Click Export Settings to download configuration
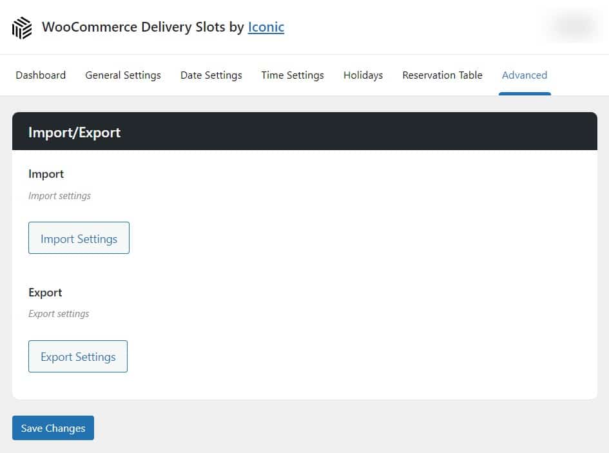Image resolution: width=609 pixels, height=453 pixels. click(77, 356)
